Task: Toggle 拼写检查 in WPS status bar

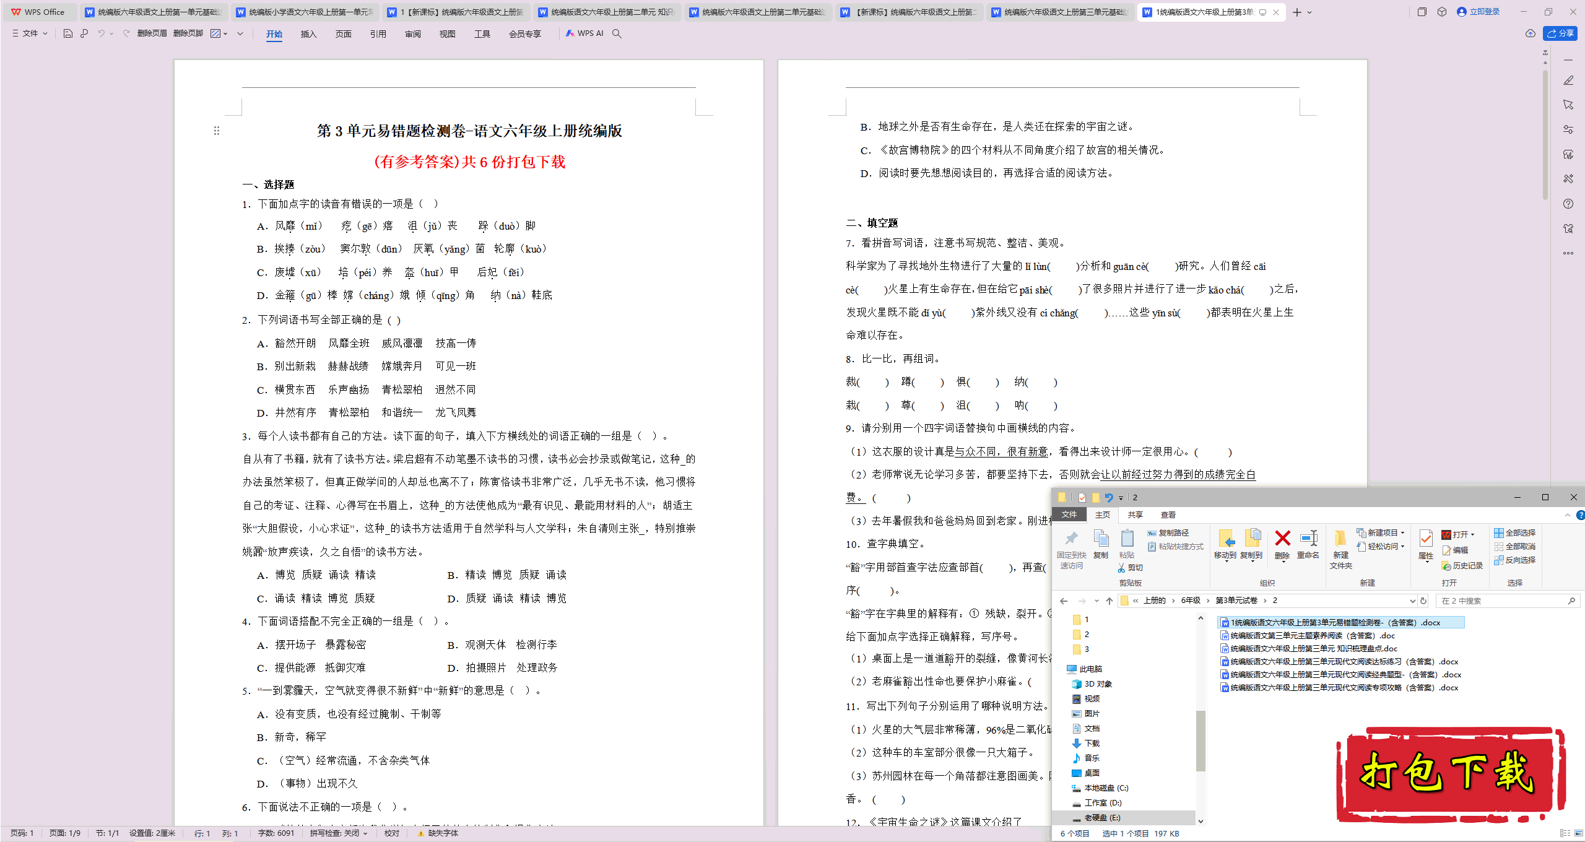Action: pos(339,833)
